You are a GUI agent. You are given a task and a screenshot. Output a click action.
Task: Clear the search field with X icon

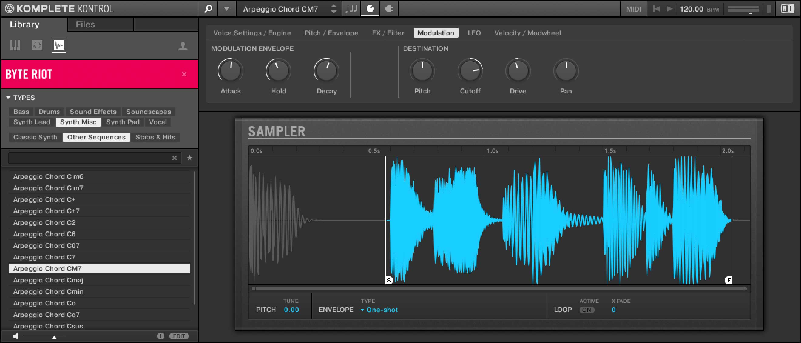[174, 158]
